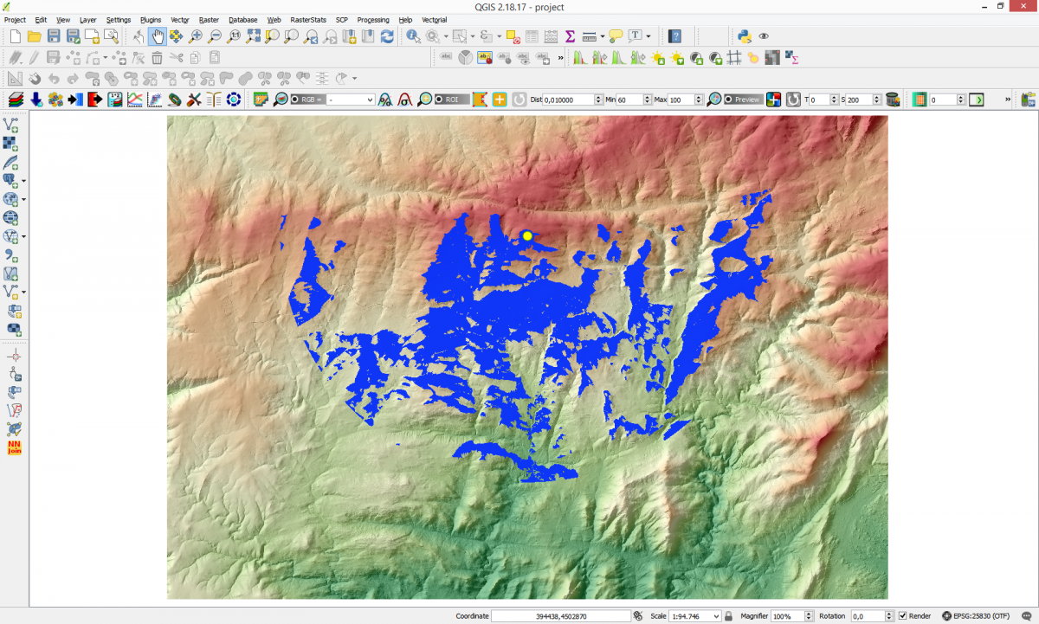Viewport: 1039px width, 624px height.
Task: Open the Identify Features tool
Action: (411, 36)
